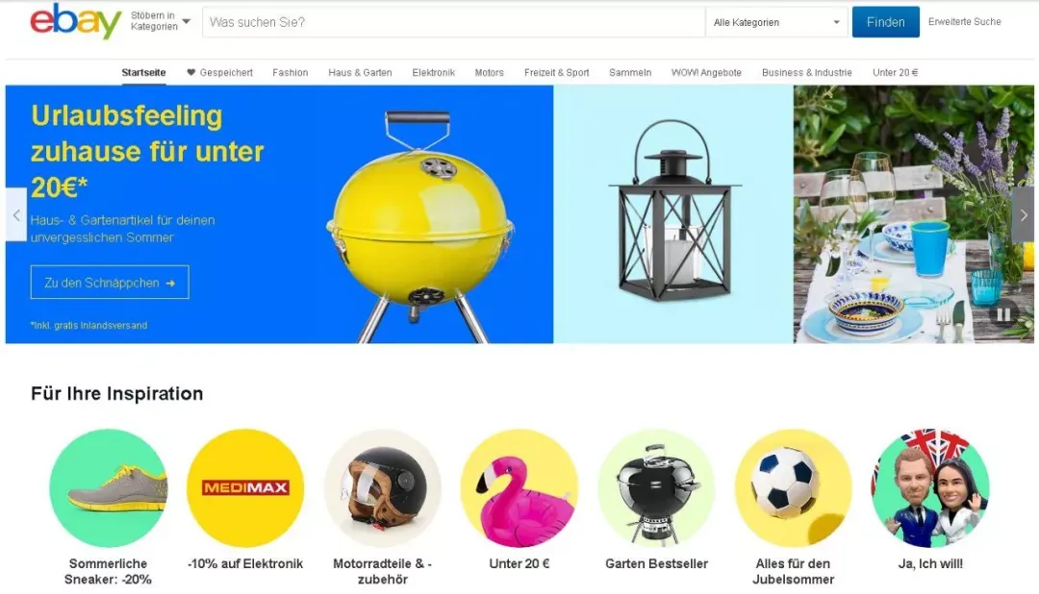Open the pink flamingo Unter 20 € circle
1039x594 pixels.
(519, 488)
